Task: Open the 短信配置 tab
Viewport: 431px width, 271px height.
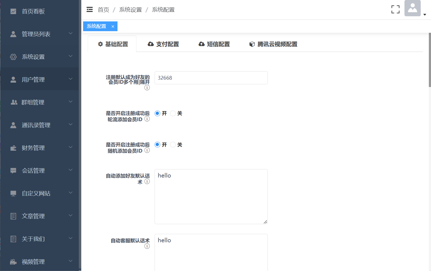Action: coord(214,44)
